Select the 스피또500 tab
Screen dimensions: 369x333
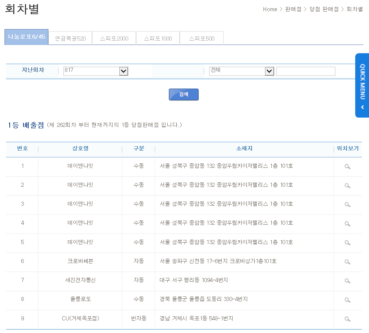pos(202,37)
